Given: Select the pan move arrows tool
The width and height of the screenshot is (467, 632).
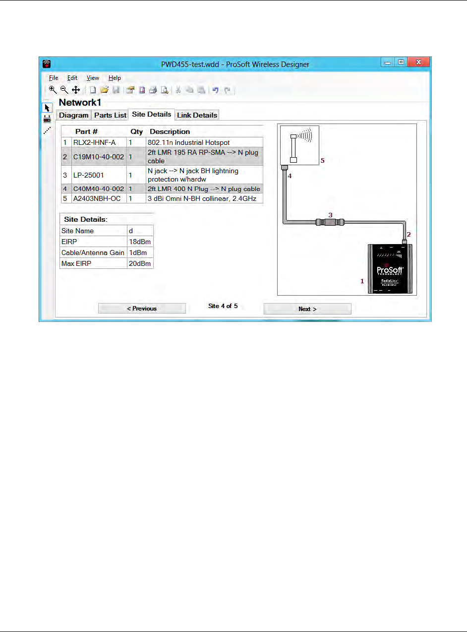Looking at the screenshot, I should point(76,90).
